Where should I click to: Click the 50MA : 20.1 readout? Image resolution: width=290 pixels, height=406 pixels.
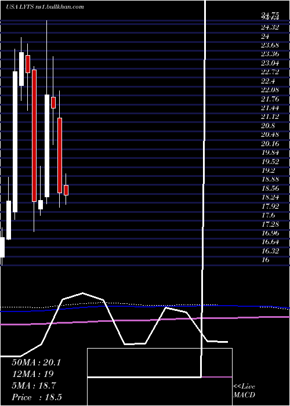click(36, 362)
